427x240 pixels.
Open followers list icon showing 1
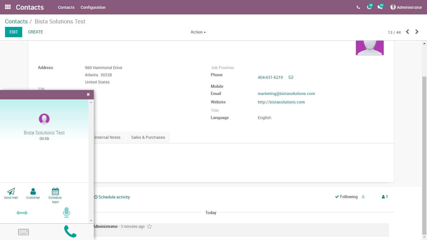tap(385, 197)
